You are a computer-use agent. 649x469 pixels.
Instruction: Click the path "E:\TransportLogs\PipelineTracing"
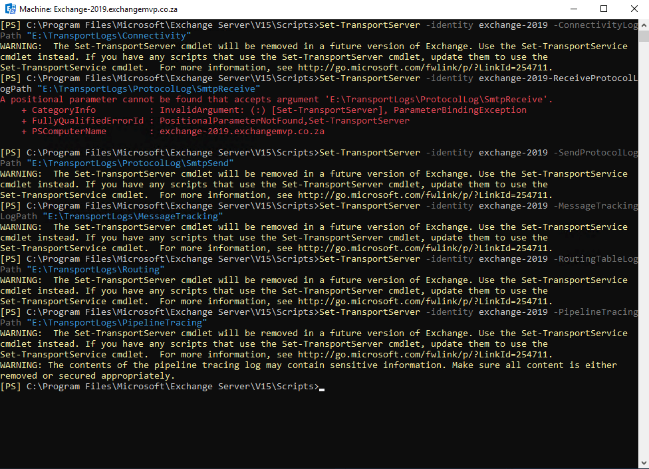point(117,323)
